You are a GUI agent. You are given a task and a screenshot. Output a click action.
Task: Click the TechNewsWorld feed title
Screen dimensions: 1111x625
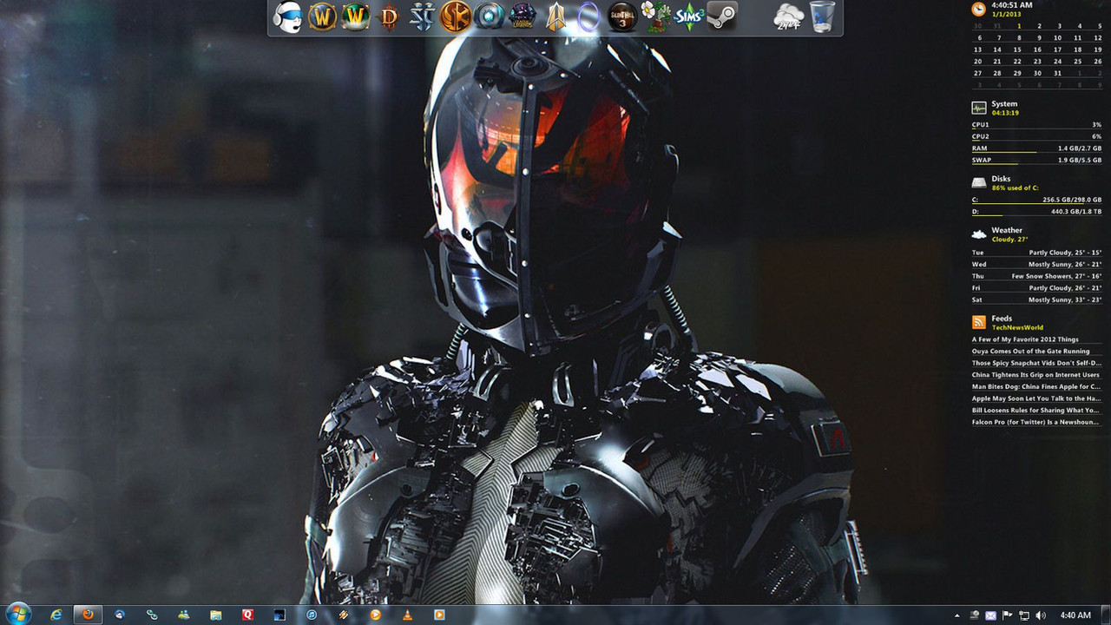[x=1017, y=327]
